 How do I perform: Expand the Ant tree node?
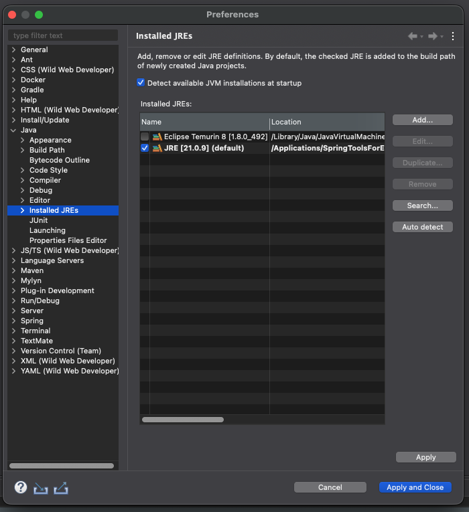tap(13, 60)
